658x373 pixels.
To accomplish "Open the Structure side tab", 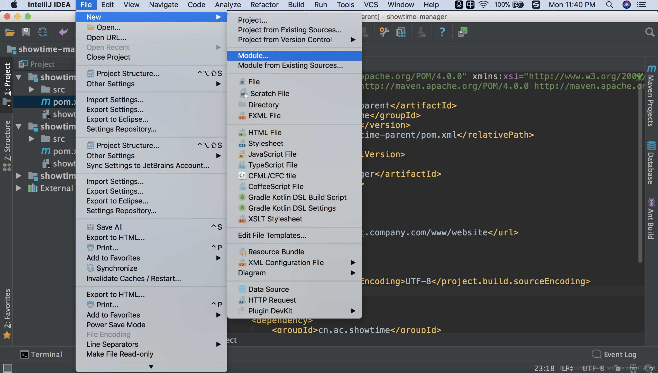I will tap(7, 145).
